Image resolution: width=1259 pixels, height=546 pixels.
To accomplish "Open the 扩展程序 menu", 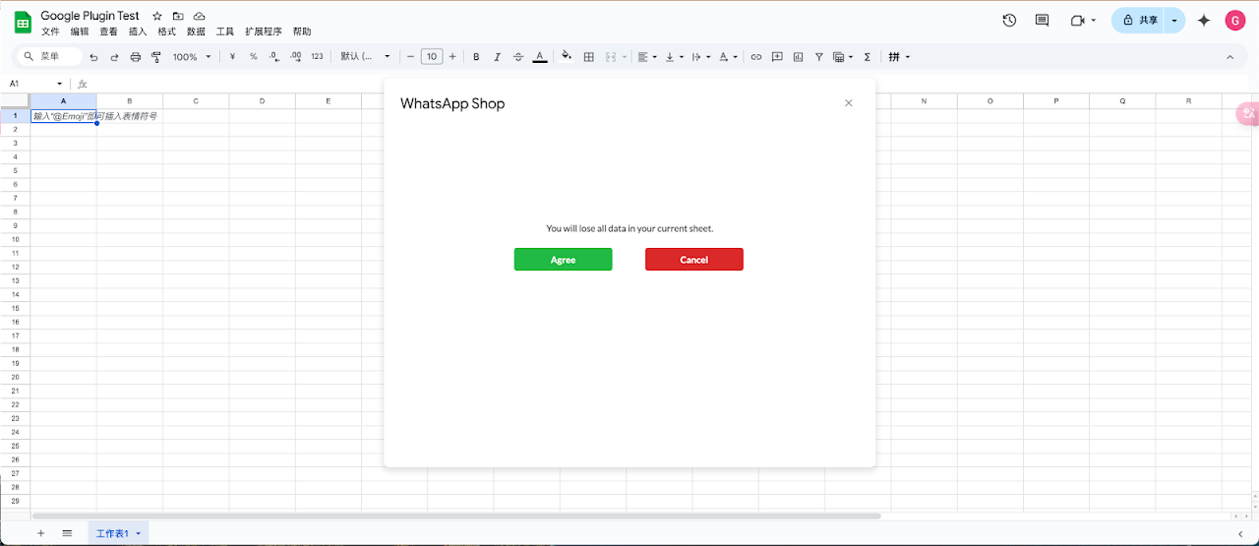I will click(x=264, y=31).
